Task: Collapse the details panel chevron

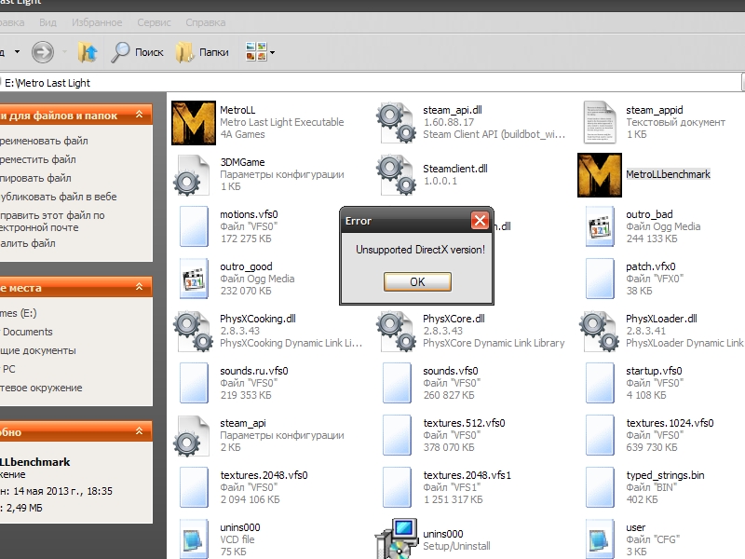Action: [x=139, y=431]
